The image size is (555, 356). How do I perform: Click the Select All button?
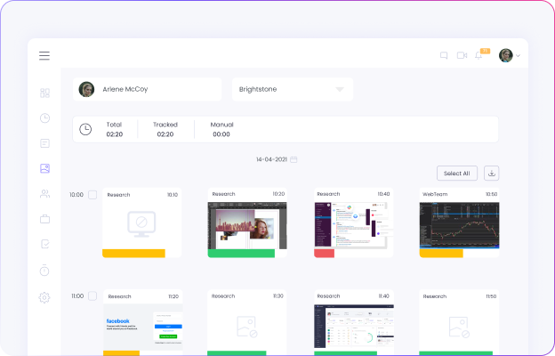click(x=457, y=174)
